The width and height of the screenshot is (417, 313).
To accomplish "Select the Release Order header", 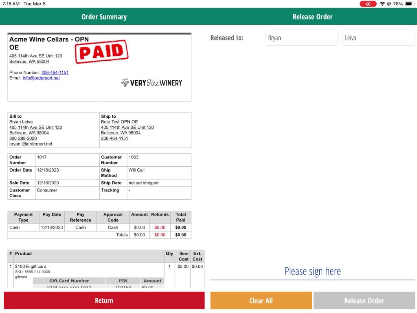I will click(312, 17).
